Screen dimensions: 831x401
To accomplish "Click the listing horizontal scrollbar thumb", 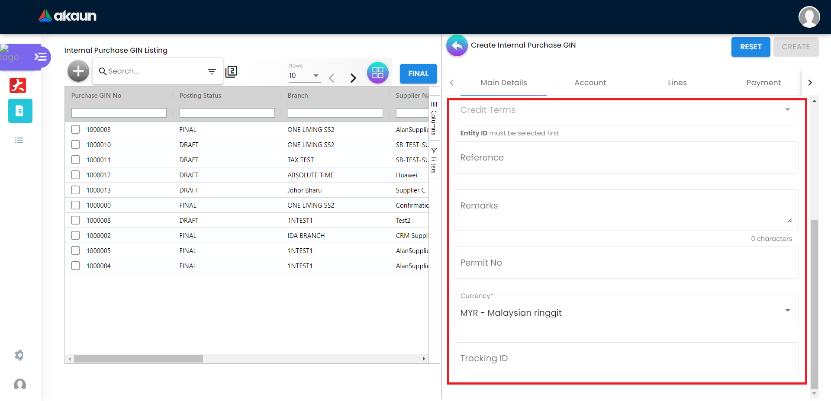I will click(x=138, y=359).
